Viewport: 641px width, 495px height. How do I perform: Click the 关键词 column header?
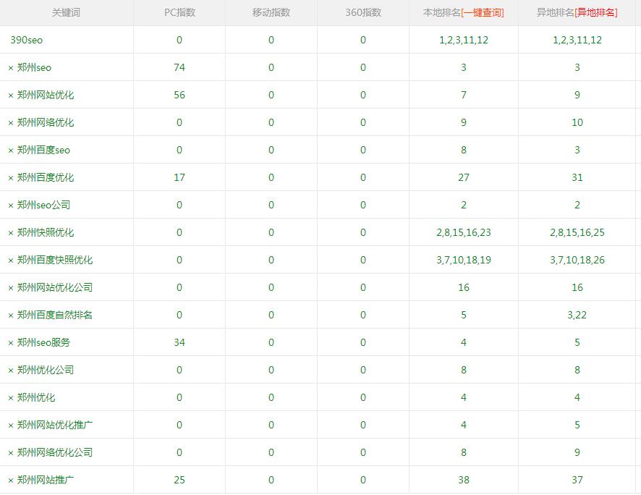(x=66, y=12)
